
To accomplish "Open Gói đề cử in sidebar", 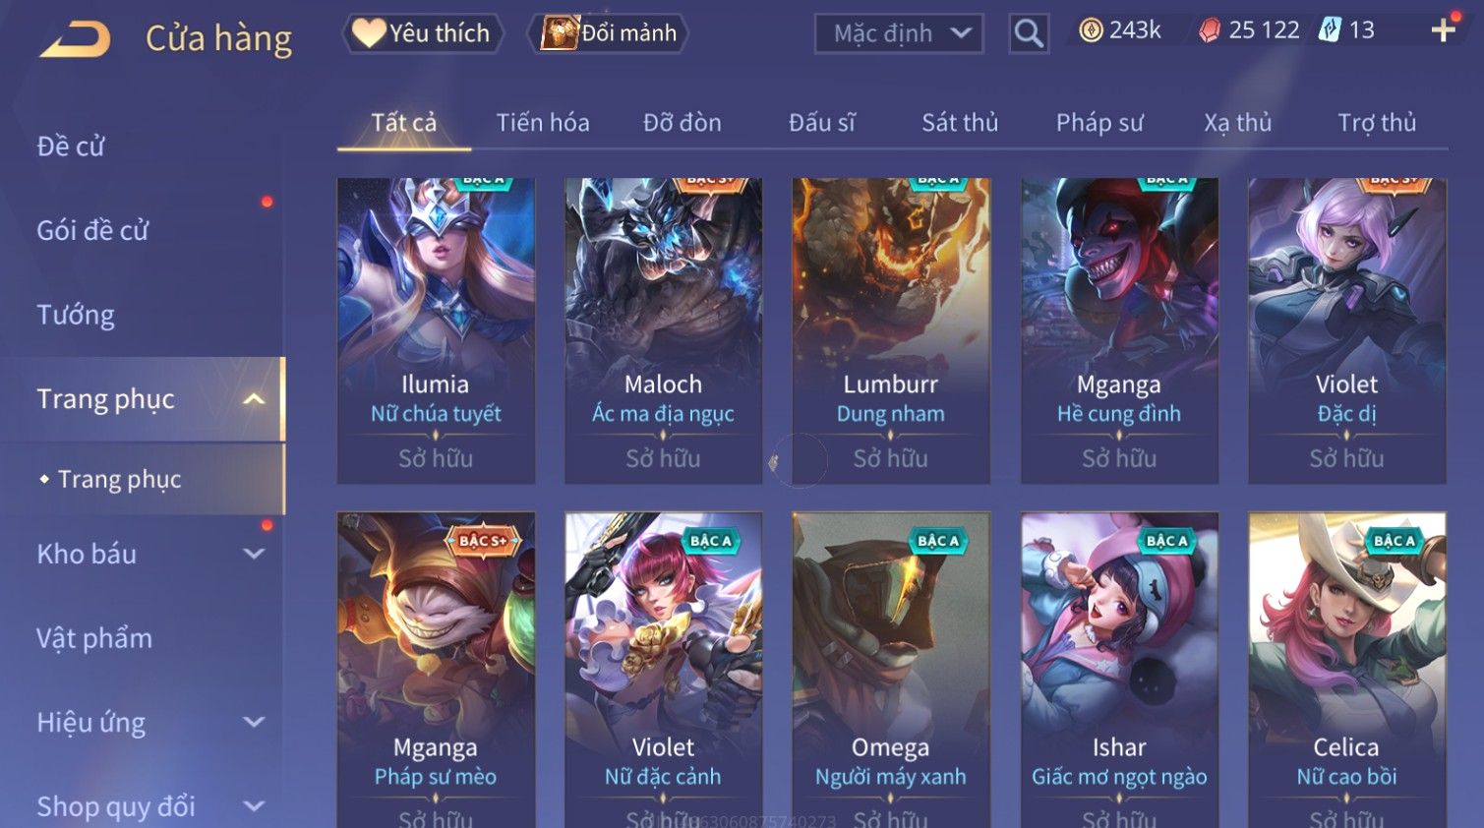I will [x=92, y=231].
